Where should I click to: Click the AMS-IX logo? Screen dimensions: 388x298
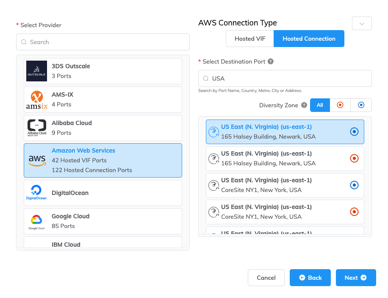[x=36, y=99]
